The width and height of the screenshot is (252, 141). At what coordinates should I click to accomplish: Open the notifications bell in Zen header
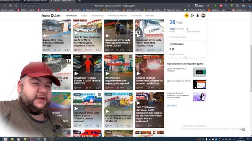198,16
